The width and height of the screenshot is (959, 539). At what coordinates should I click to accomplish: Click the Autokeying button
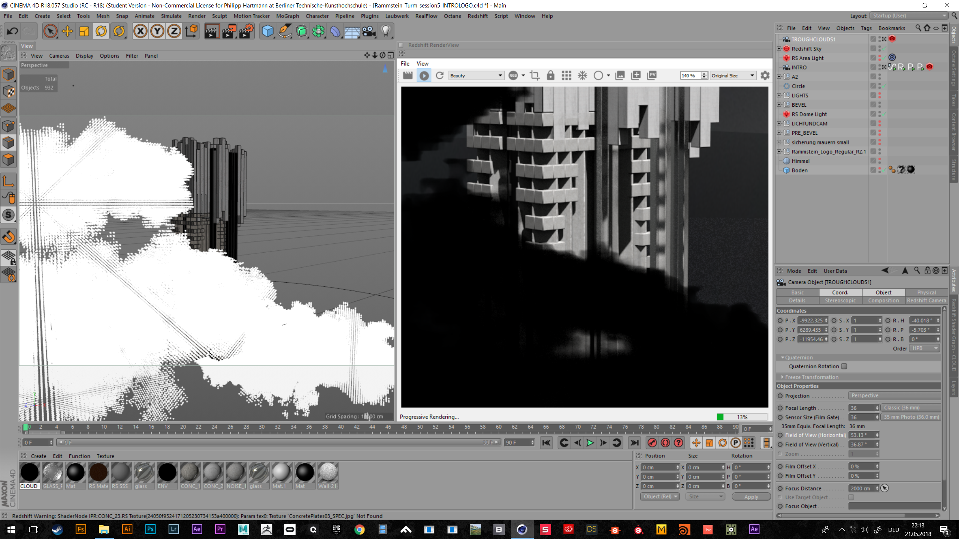pos(665,443)
